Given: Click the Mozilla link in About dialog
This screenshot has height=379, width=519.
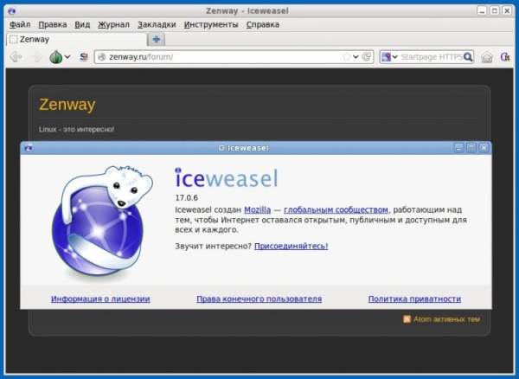Looking at the screenshot, I should tap(257, 209).
